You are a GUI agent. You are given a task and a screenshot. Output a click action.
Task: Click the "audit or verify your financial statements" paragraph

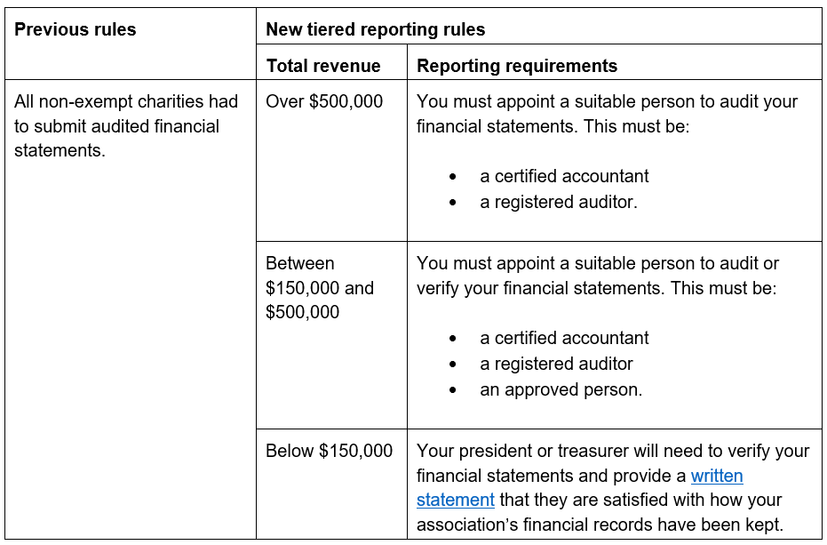point(597,276)
